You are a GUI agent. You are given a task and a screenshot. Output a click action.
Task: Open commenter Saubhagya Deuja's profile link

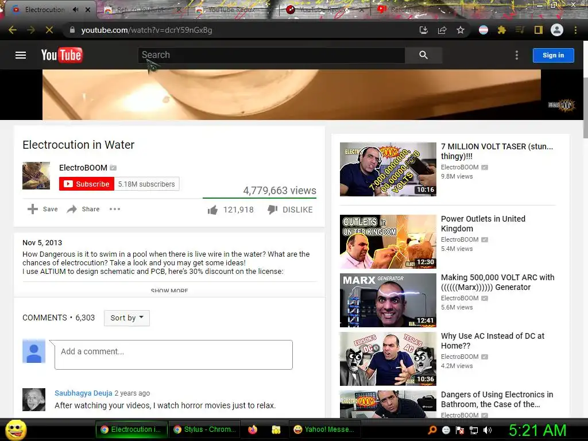pyautogui.click(x=83, y=393)
